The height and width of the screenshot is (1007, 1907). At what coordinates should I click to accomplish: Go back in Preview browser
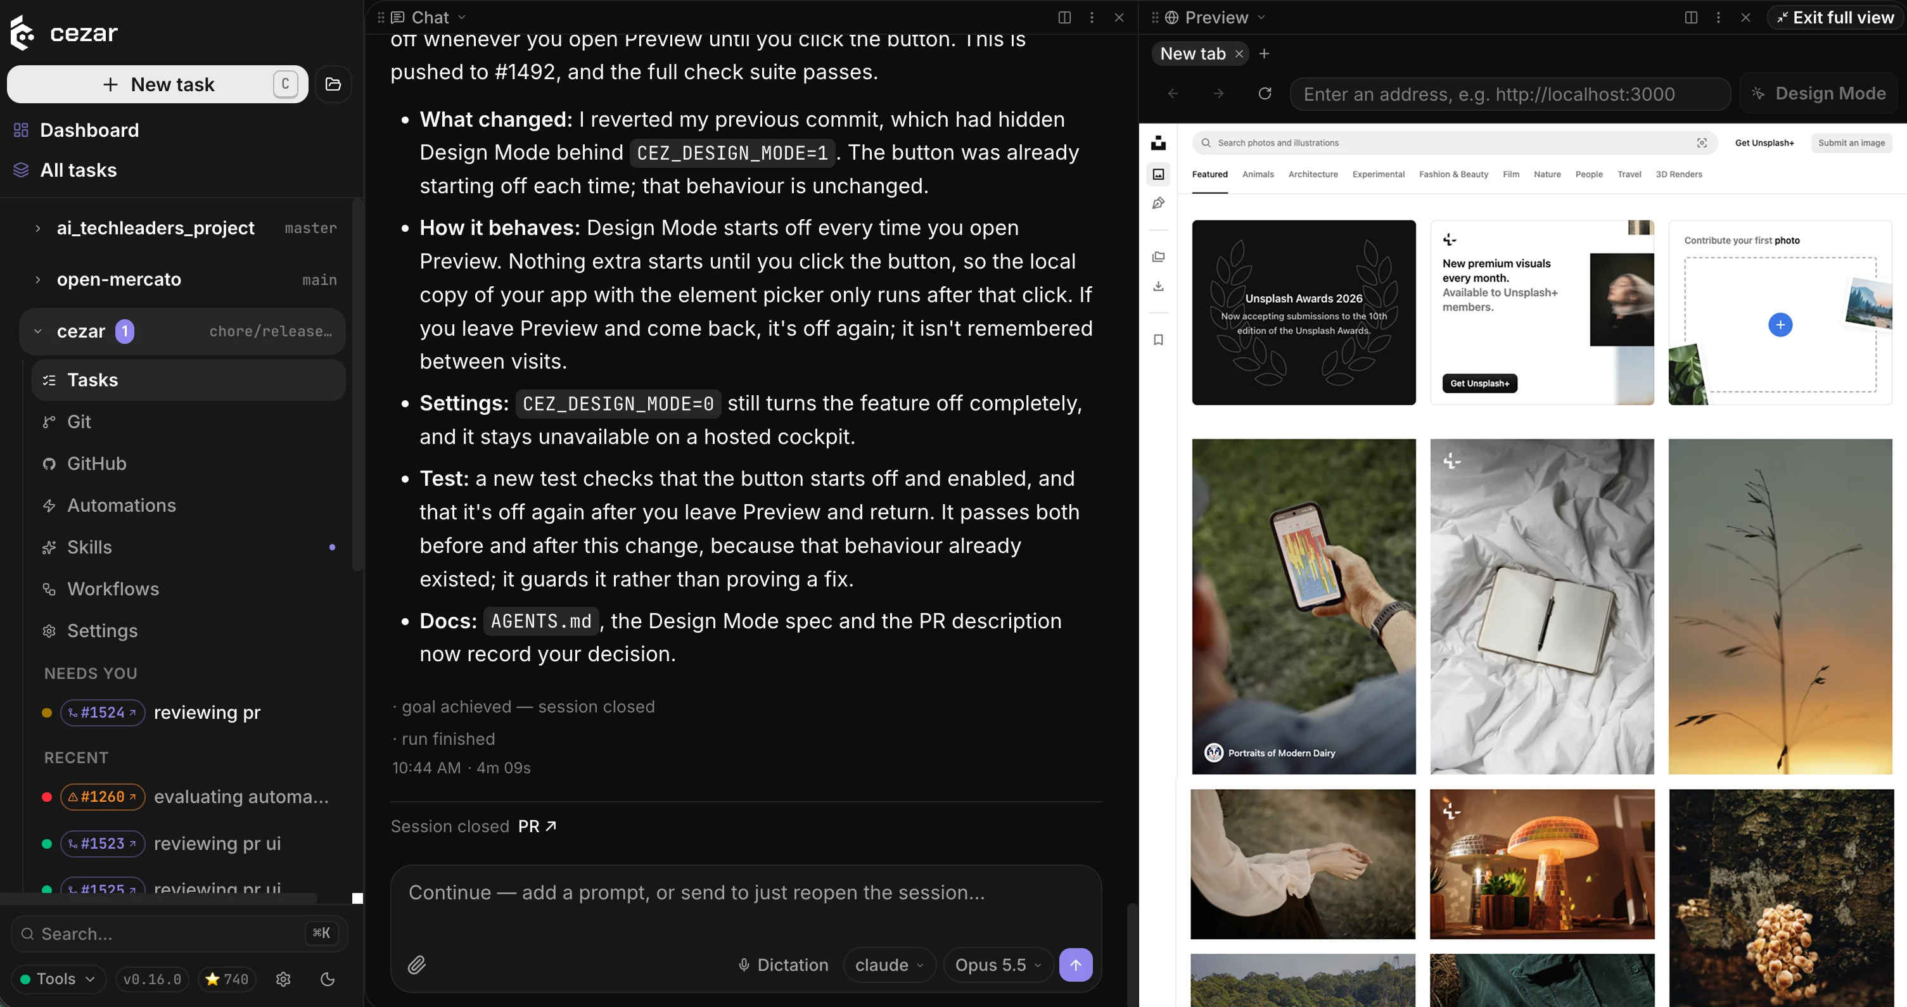click(x=1173, y=93)
